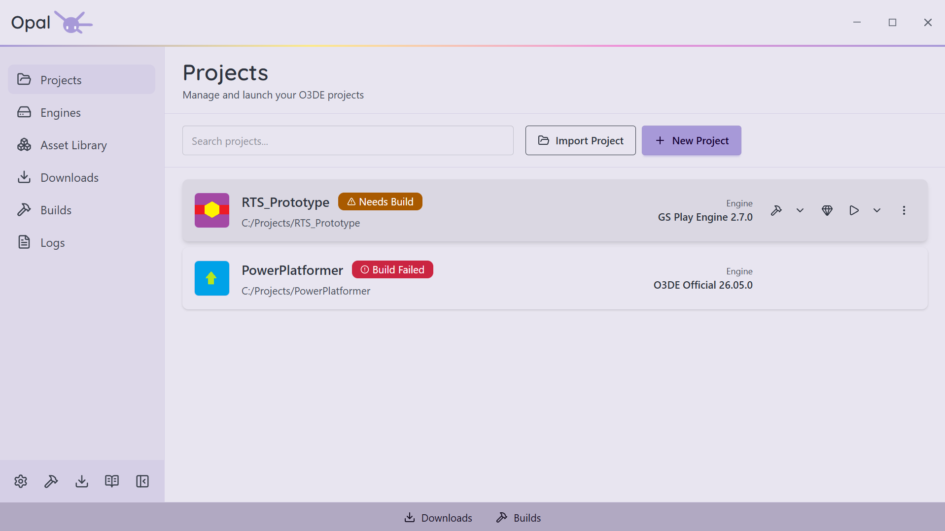Go to Engines in the sidebar
This screenshot has width=945, height=531.
click(x=81, y=112)
